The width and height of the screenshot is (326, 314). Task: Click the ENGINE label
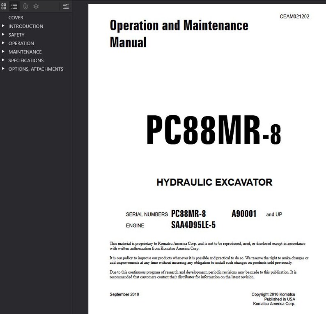(135, 226)
